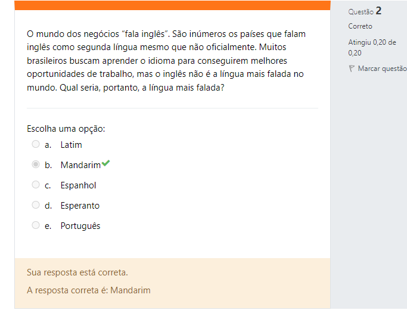Click the A resposta correta é: Mandarim line
Viewport: 407px width, 310px height.
(x=89, y=290)
